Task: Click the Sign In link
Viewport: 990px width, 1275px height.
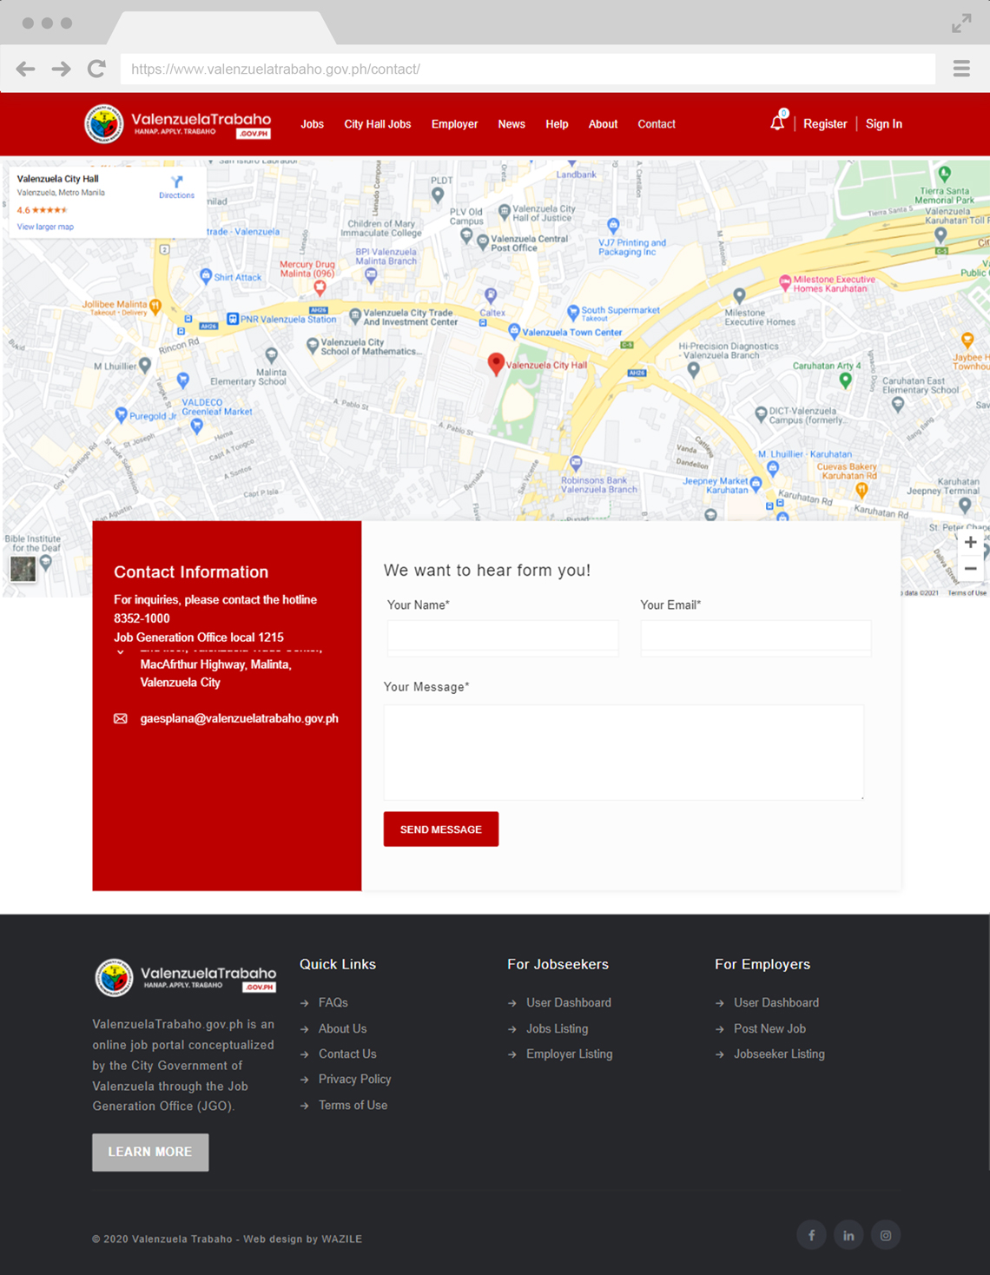Action: click(x=884, y=124)
